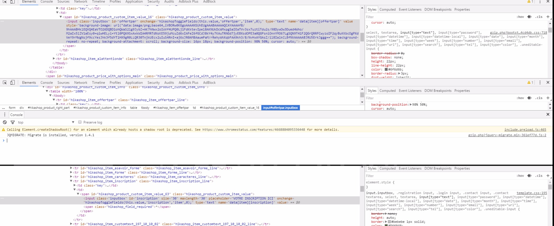Toggle device toolbar icon in the middle toolbar
This screenshot has height=226, width=554.
point(12,83)
